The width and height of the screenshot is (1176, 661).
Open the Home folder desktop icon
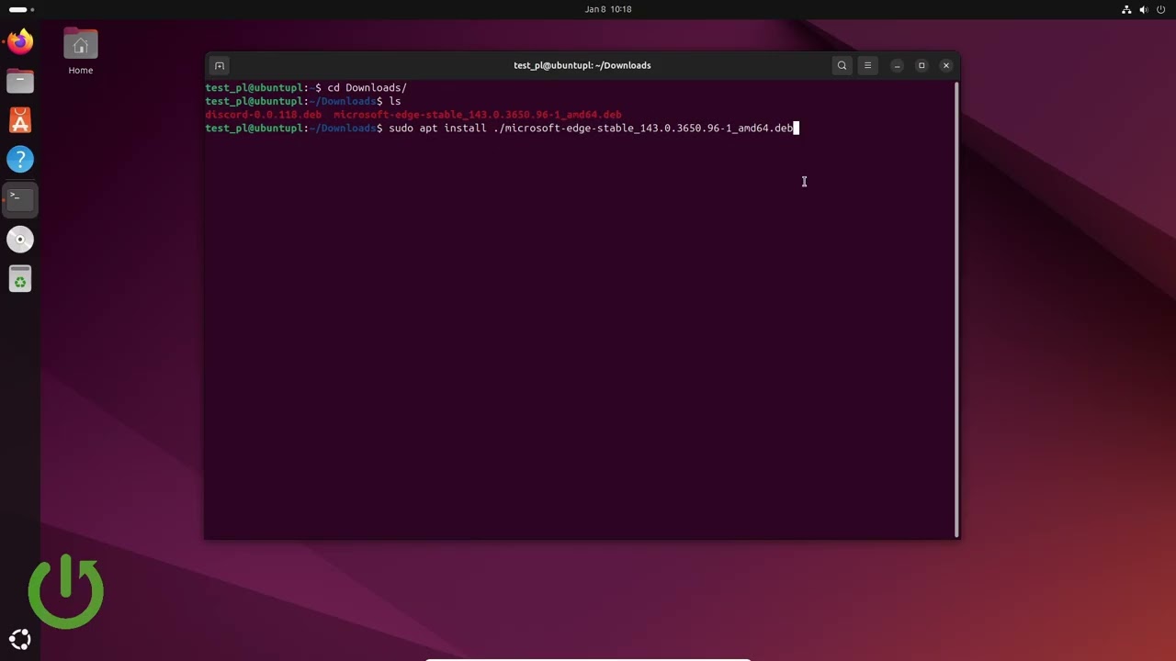pos(81,51)
